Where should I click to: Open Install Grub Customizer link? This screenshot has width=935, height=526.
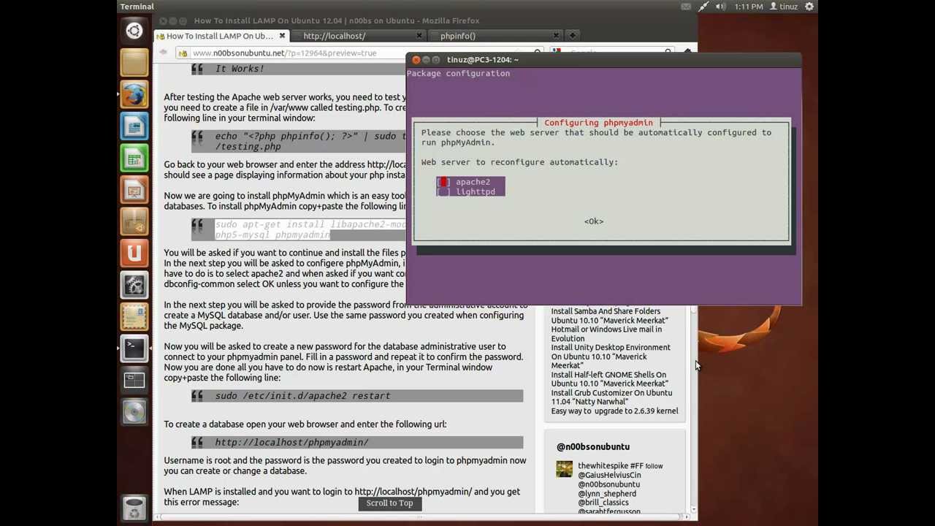tap(611, 397)
